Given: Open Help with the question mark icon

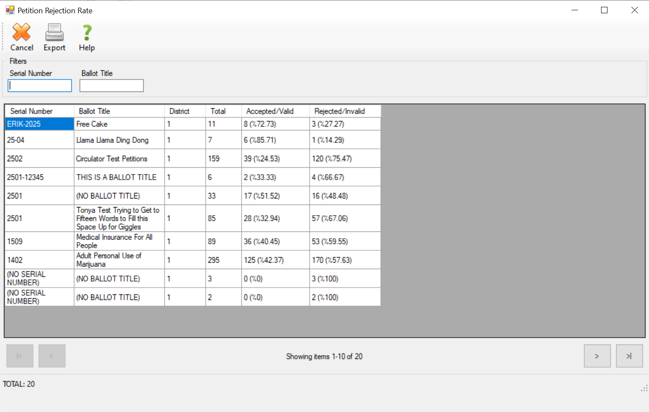Looking at the screenshot, I should (x=87, y=33).
